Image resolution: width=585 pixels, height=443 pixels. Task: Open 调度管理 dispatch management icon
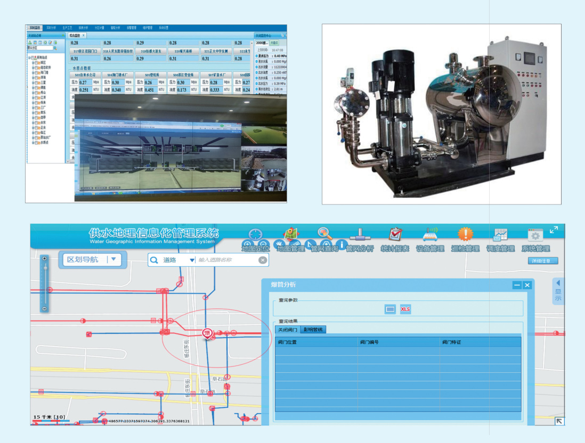[x=500, y=235]
